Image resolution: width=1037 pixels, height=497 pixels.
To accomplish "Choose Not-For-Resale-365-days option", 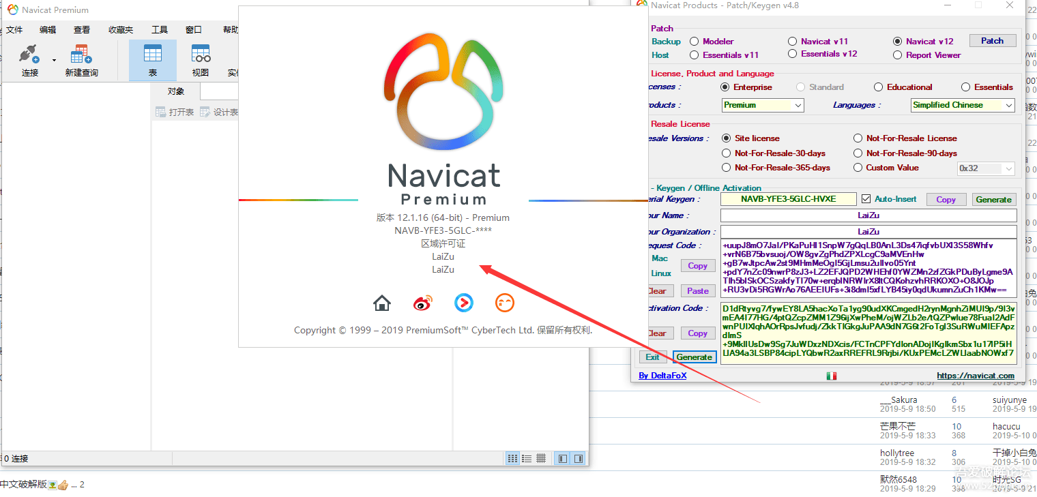I will click(727, 168).
